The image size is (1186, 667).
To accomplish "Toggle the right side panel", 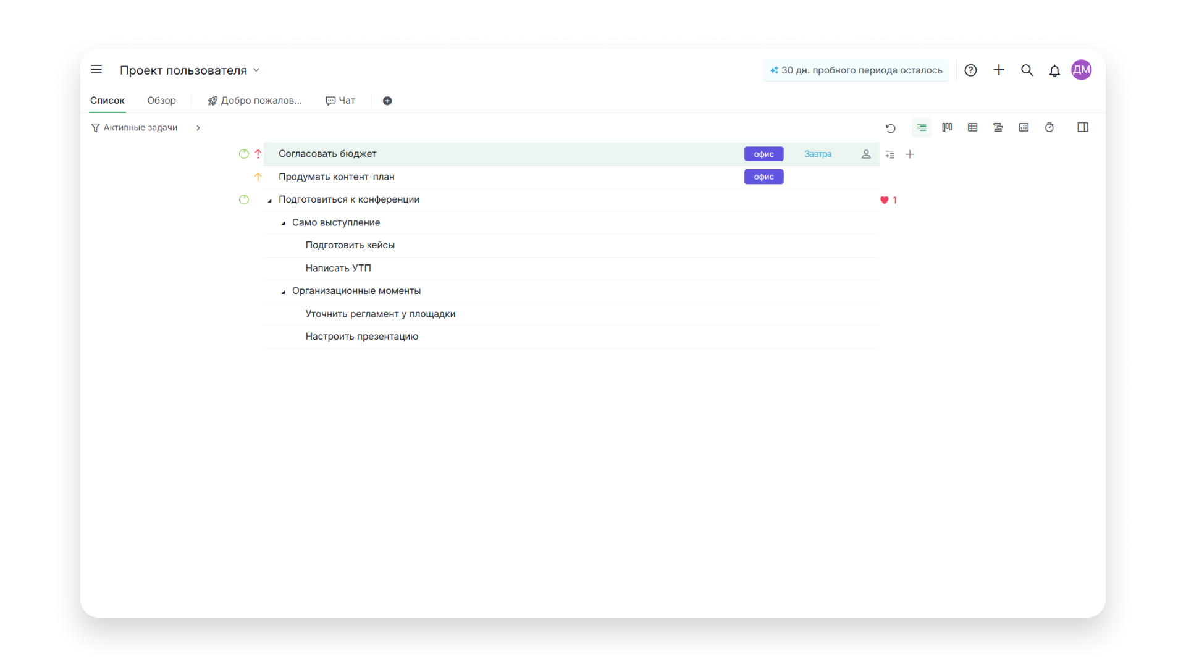I will pyautogui.click(x=1083, y=127).
